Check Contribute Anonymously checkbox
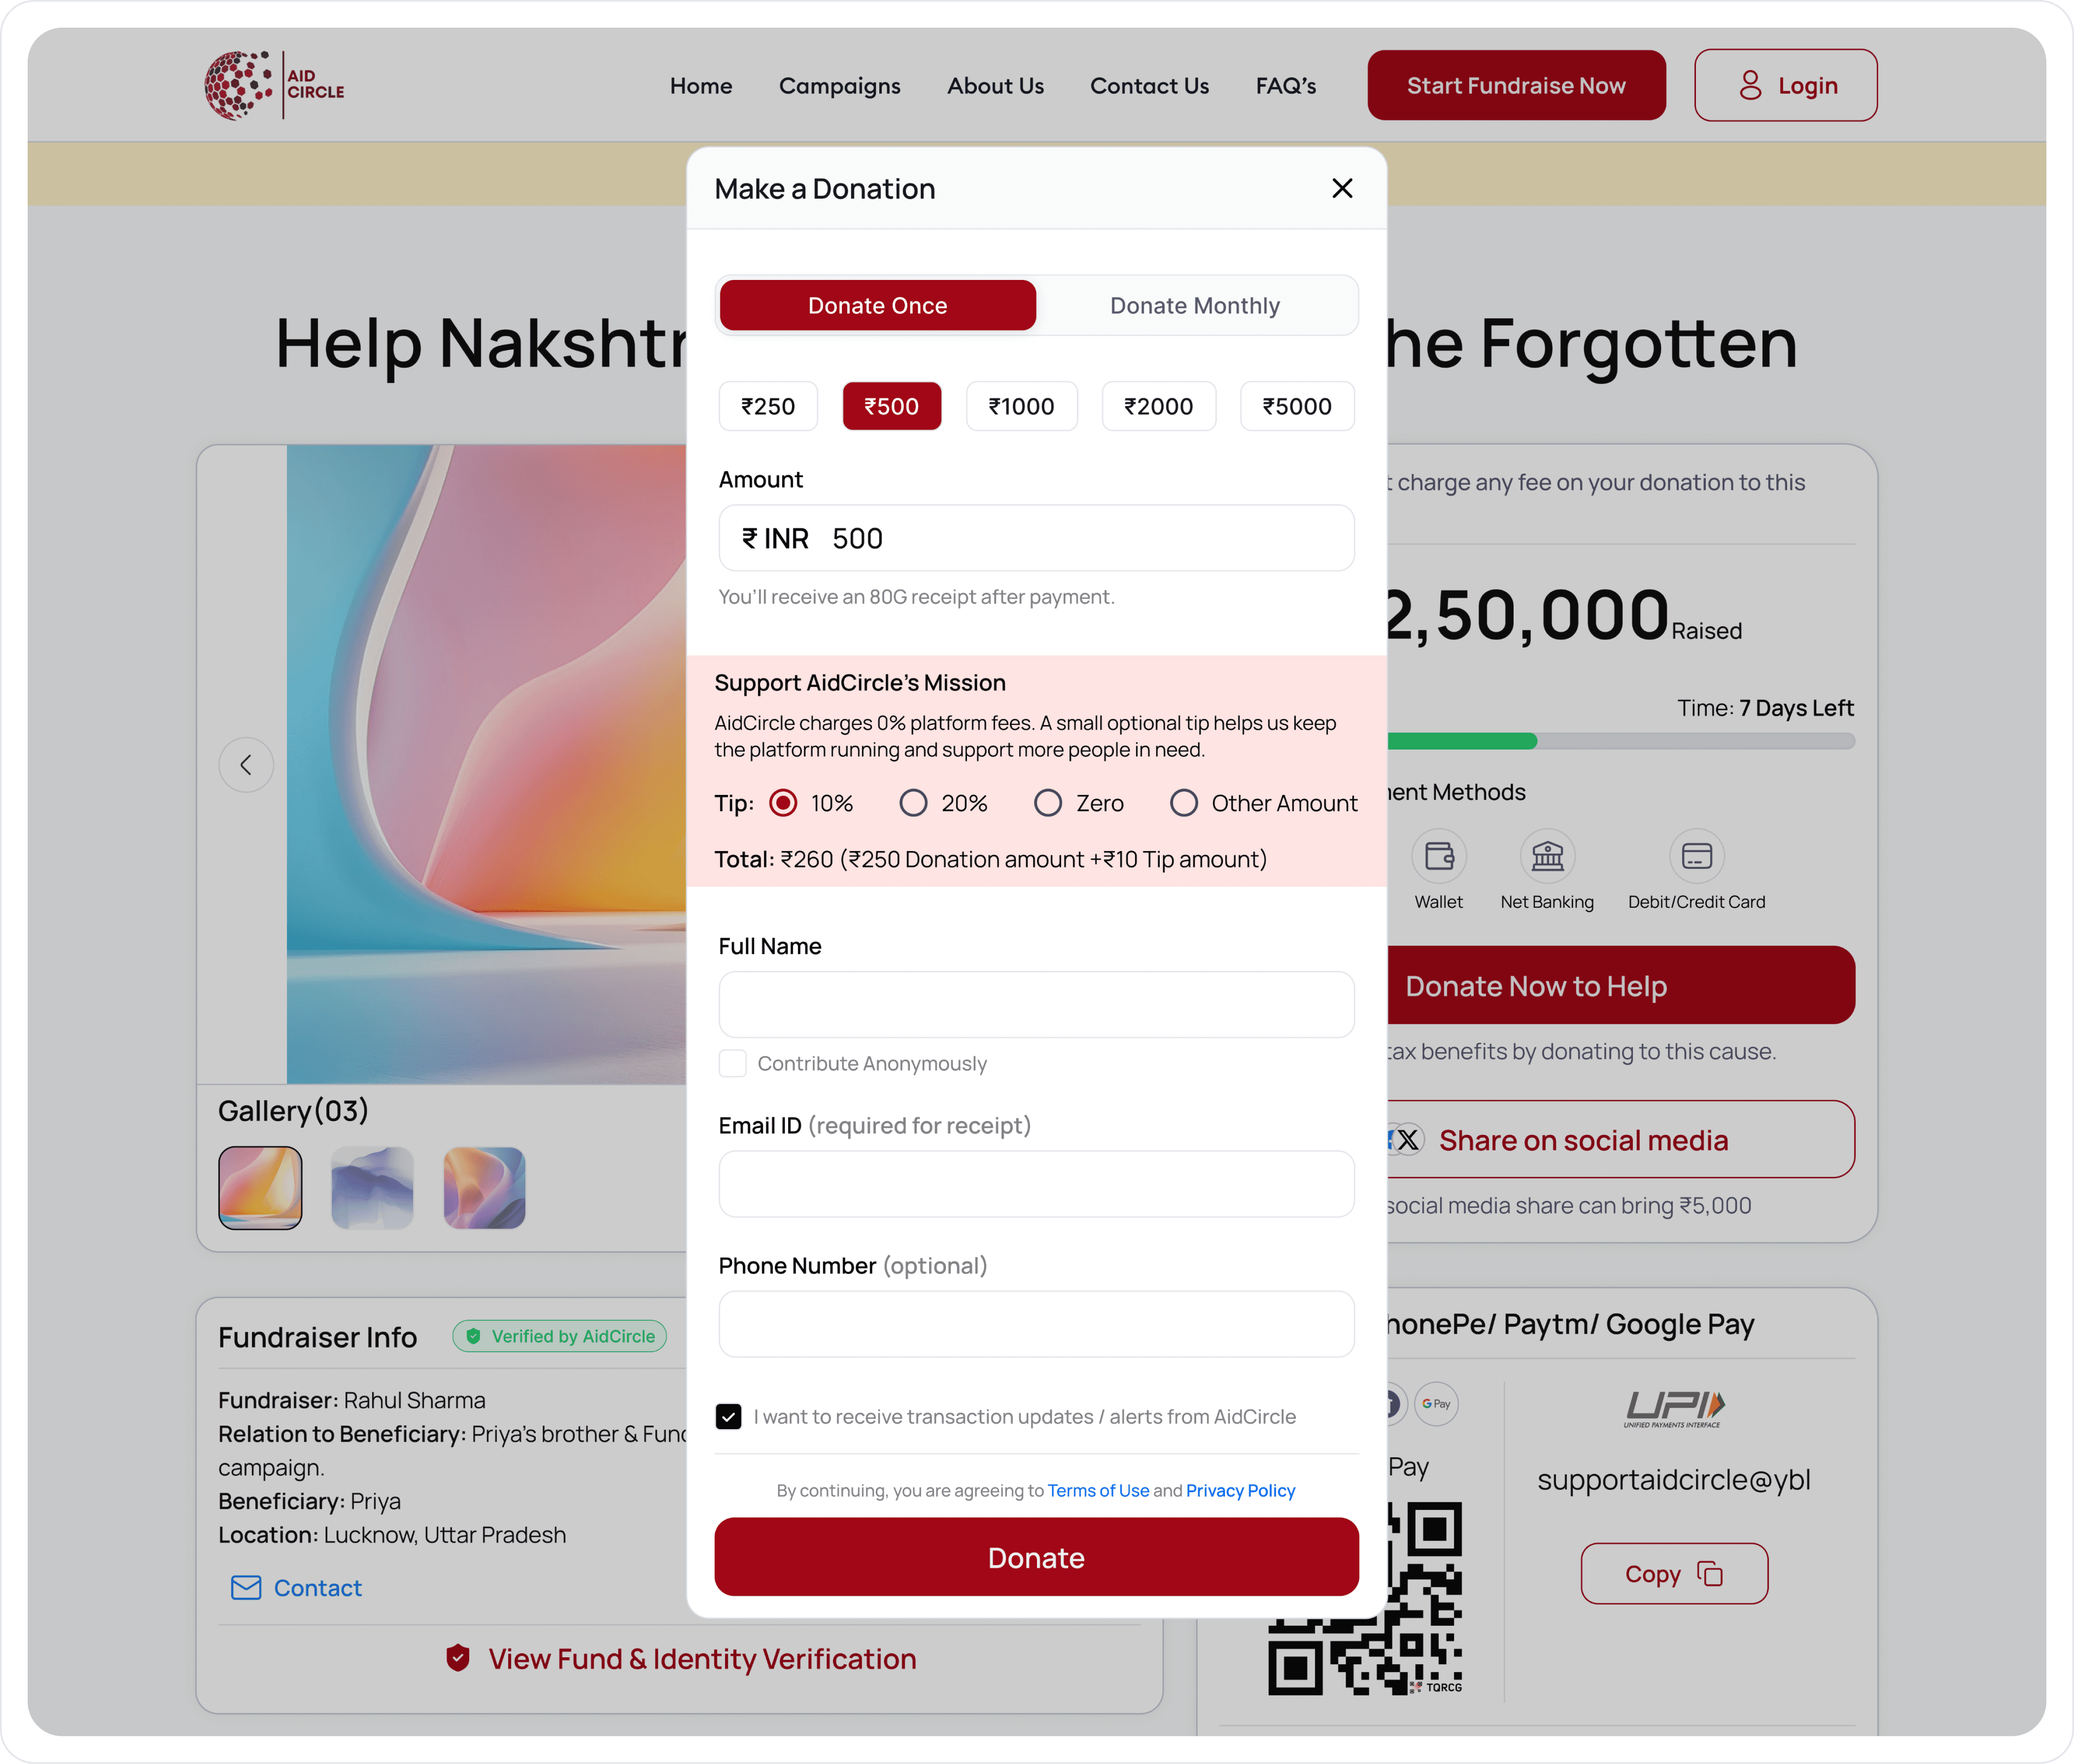 point(733,1063)
